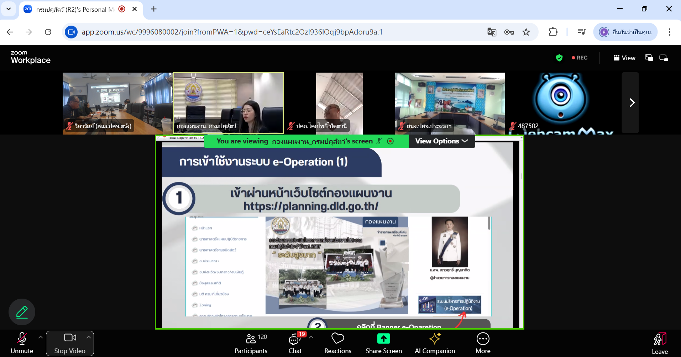
Task: Unmute the microphone
Action: [22, 343]
